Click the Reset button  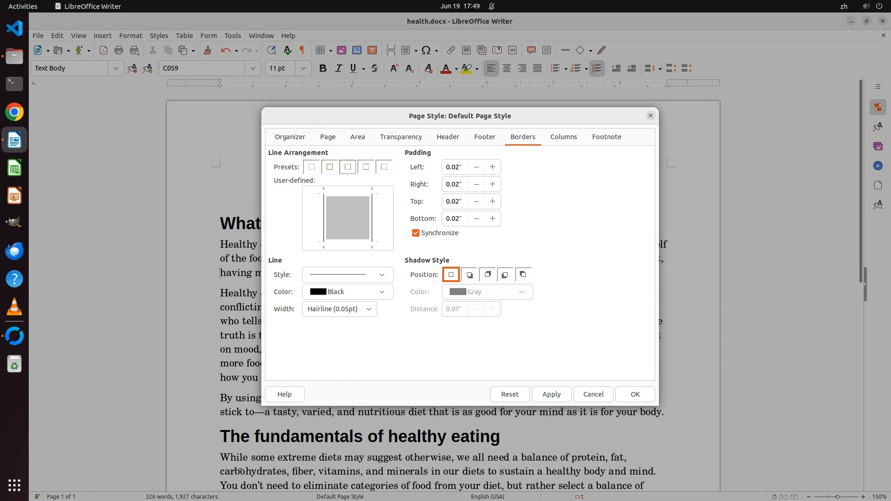(510, 394)
